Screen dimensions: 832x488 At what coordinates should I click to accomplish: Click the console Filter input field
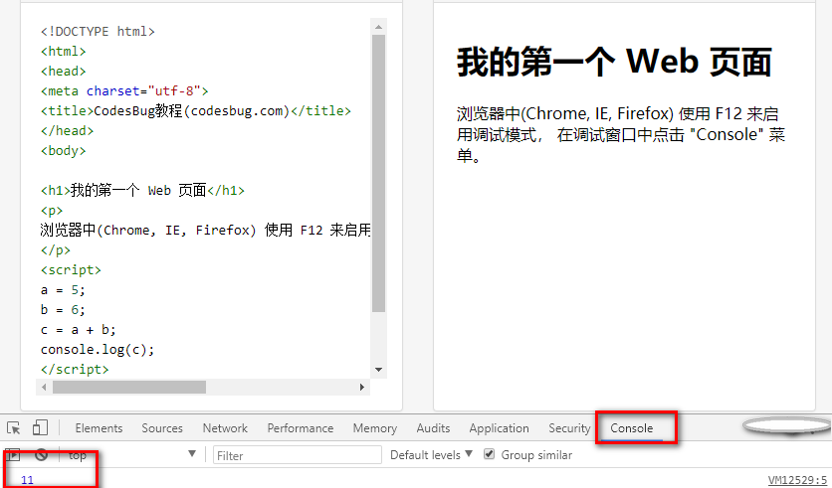coord(298,455)
